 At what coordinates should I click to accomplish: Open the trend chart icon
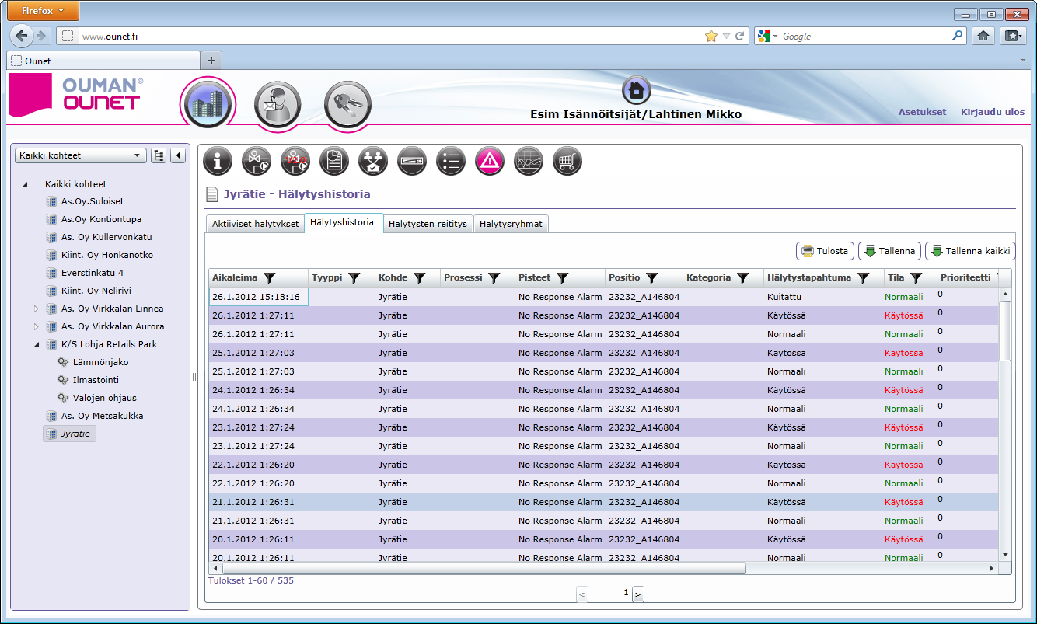[529, 161]
